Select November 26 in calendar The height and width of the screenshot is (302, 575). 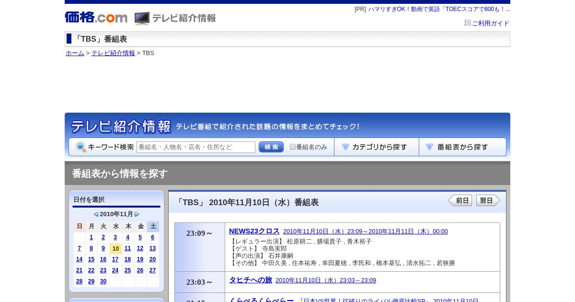point(140,270)
